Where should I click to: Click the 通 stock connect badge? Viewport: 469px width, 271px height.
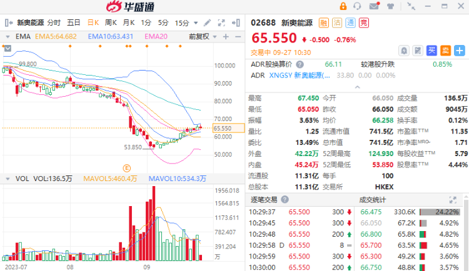351,22
